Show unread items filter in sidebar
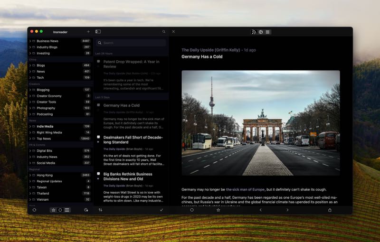The image size is (380, 242). (60, 210)
